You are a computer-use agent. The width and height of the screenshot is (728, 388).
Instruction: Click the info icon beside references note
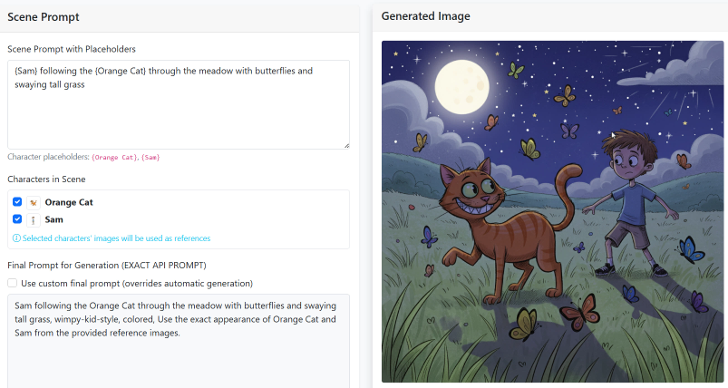tap(16, 238)
